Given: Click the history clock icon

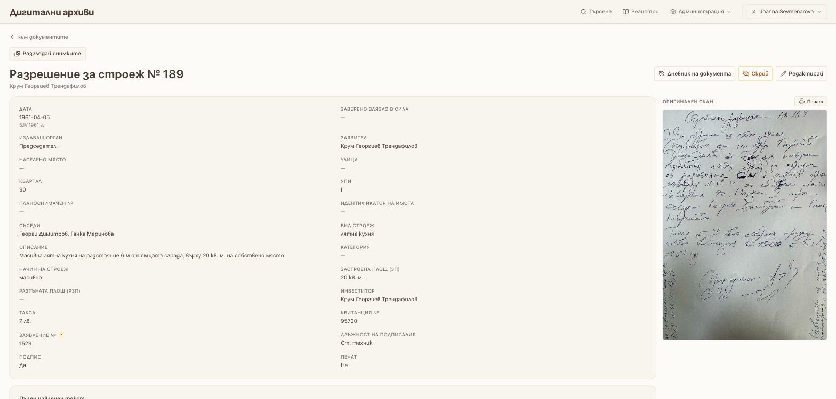Looking at the screenshot, I should coord(662,74).
